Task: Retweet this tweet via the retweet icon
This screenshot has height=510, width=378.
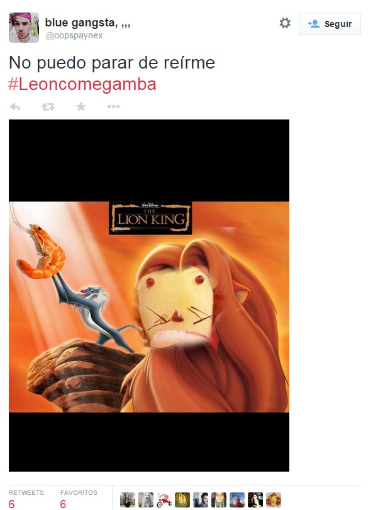Action: 48,106
